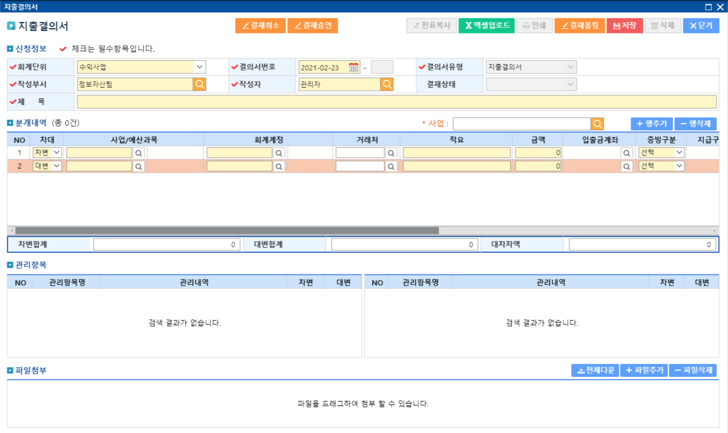728x433 pixels.
Task: Click row 1 적요 input field
Action: coord(456,153)
